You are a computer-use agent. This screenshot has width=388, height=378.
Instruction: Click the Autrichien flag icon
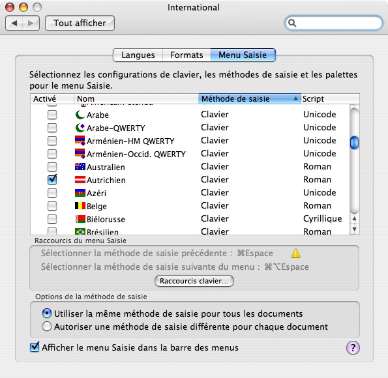(80, 180)
